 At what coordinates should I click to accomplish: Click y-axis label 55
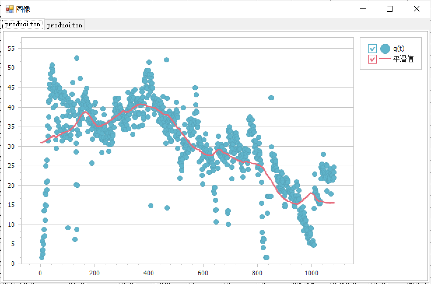(x=11, y=48)
